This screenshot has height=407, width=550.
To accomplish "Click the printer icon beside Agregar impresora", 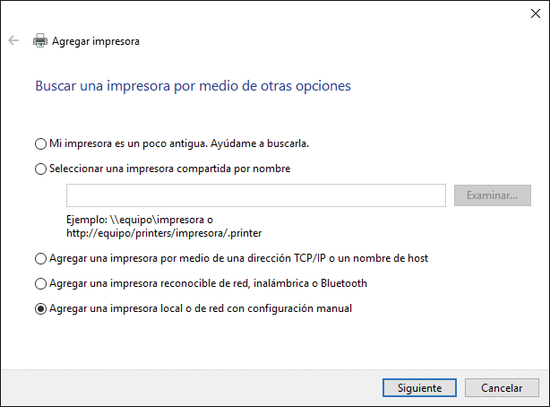I will pos(39,40).
